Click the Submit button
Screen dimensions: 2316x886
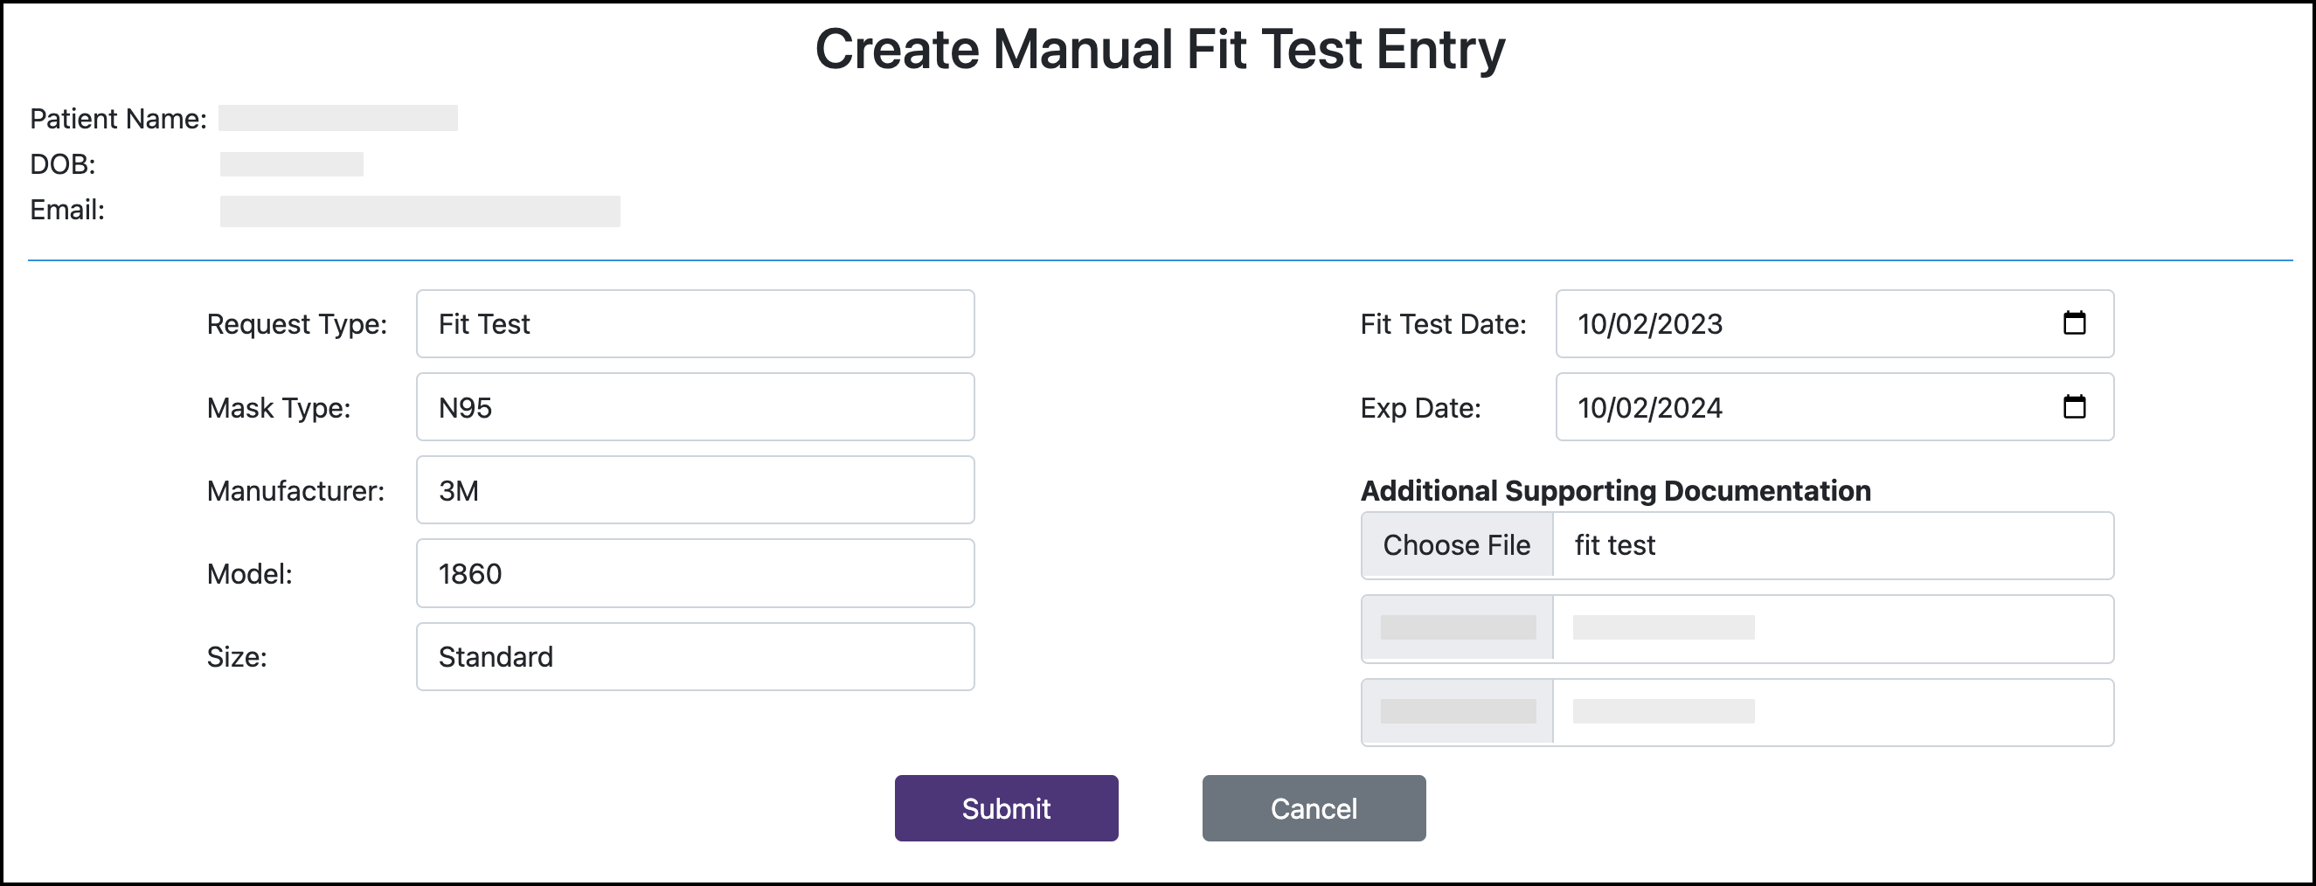[1006, 807]
